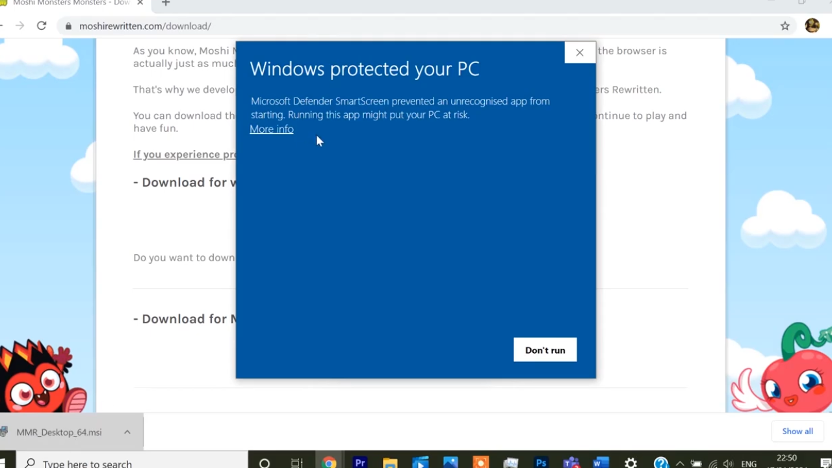Open network Wi-Fi tray icon
The width and height of the screenshot is (832, 468).
coord(713,463)
